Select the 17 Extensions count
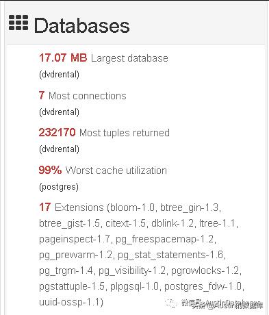 click(x=44, y=207)
